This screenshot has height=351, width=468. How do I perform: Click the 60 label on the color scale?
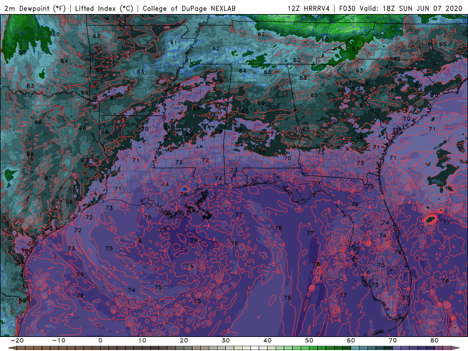click(x=351, y=340)
